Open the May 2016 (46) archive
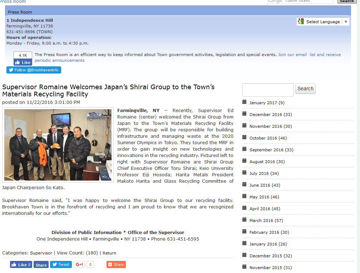The height and width of the screenshot is (273, 360). [264, 197]
